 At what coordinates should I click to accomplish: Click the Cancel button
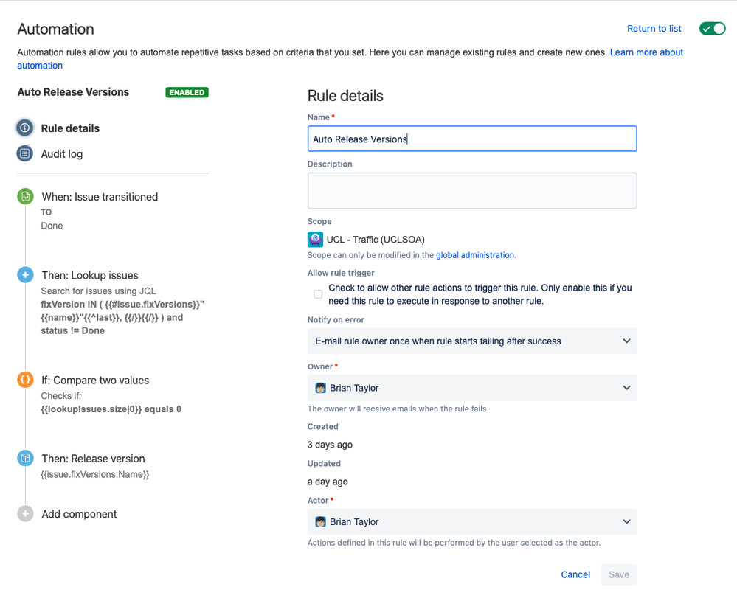[575, 574]
